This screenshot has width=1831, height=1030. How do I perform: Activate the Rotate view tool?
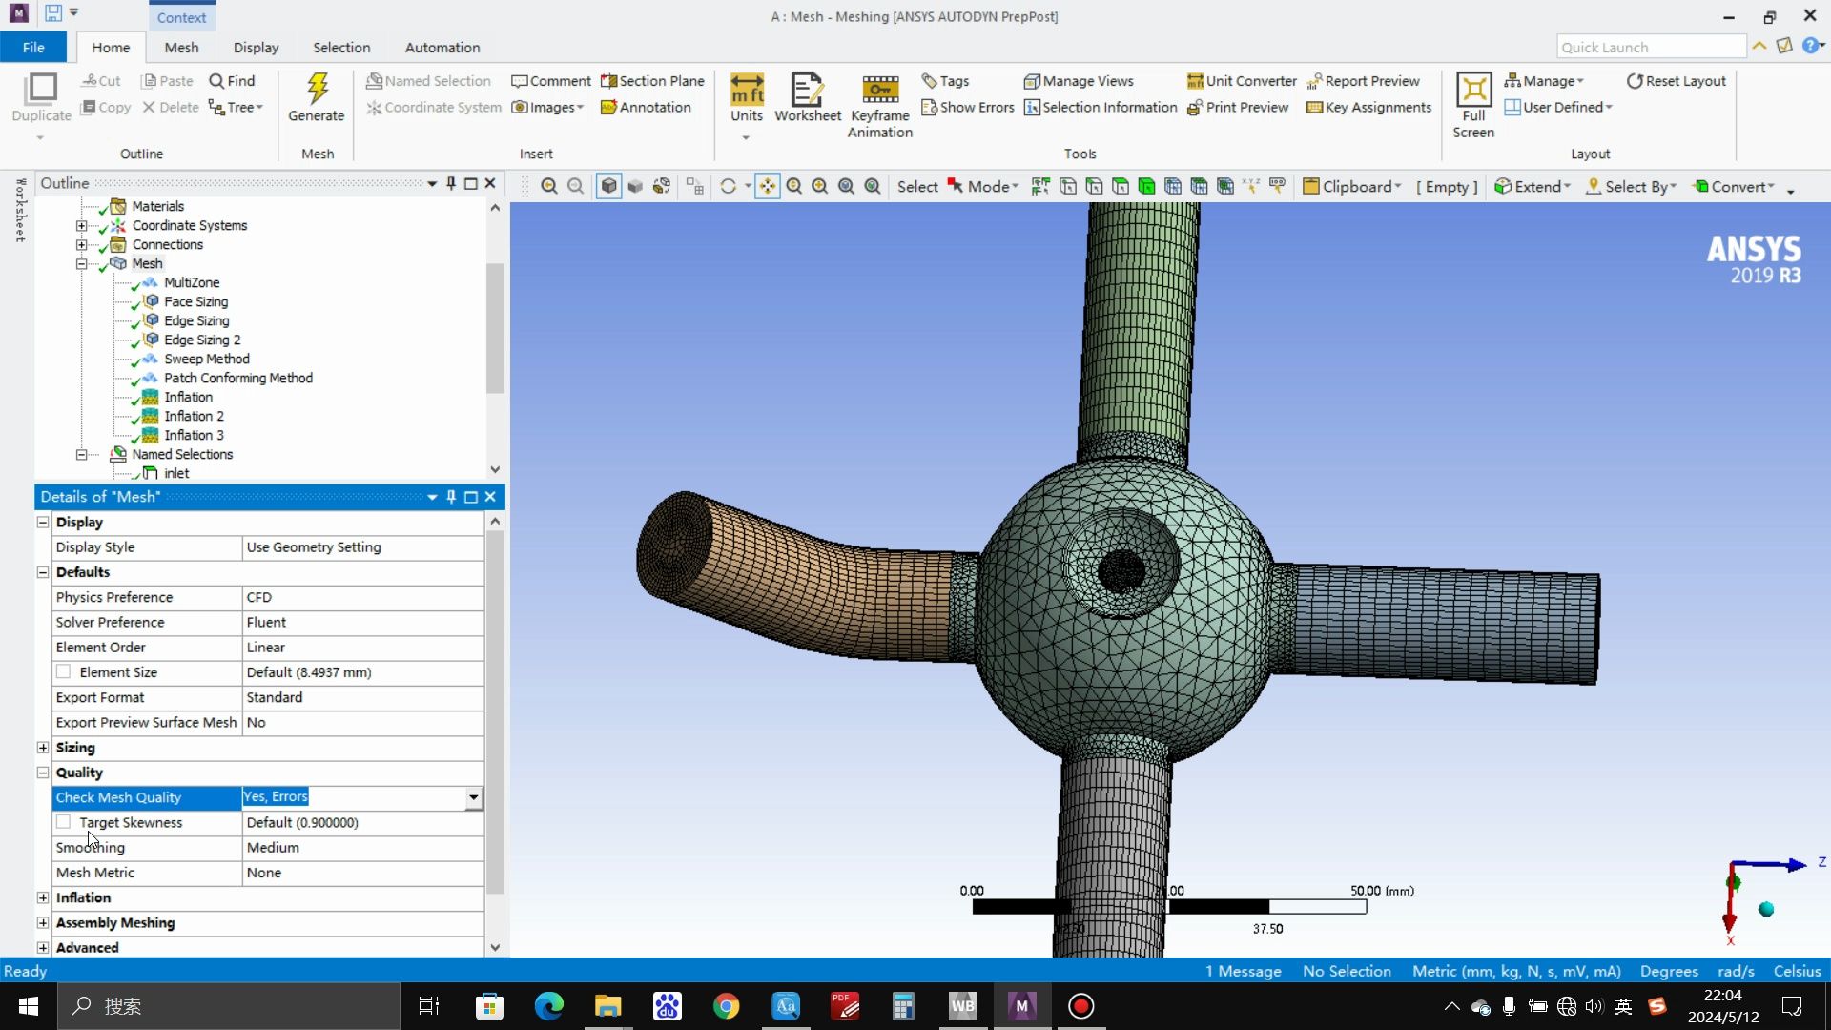coord(729,186)
